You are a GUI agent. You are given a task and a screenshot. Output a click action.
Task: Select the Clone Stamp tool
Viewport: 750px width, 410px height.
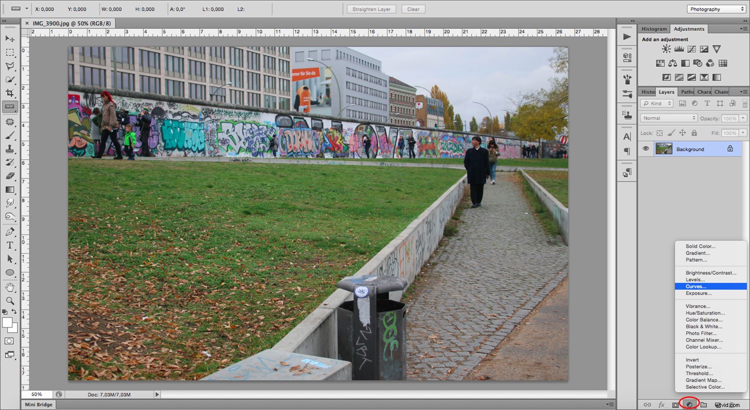pyautogui.click(x=10, y=148)
